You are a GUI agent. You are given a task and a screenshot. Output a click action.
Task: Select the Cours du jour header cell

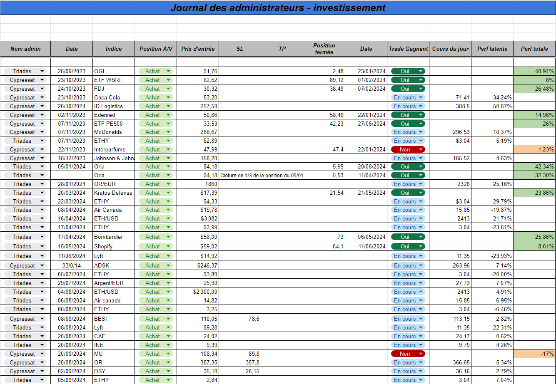click(450, 49)
